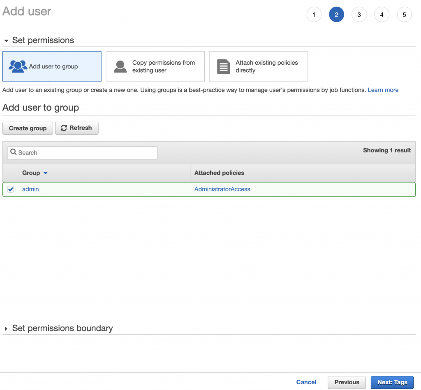Collapse the Set permissions section
The height and width of the screenshot is (390, 421).
pyautogui.click(x=6, y=40)
